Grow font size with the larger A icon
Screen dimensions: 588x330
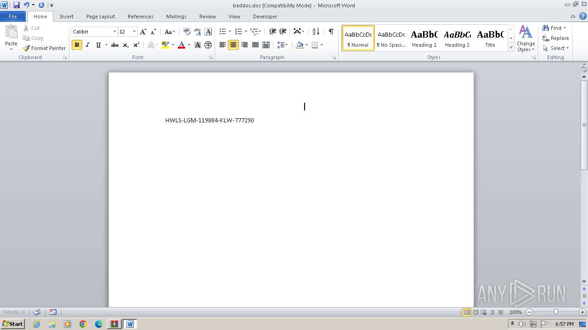click(143, 32)
